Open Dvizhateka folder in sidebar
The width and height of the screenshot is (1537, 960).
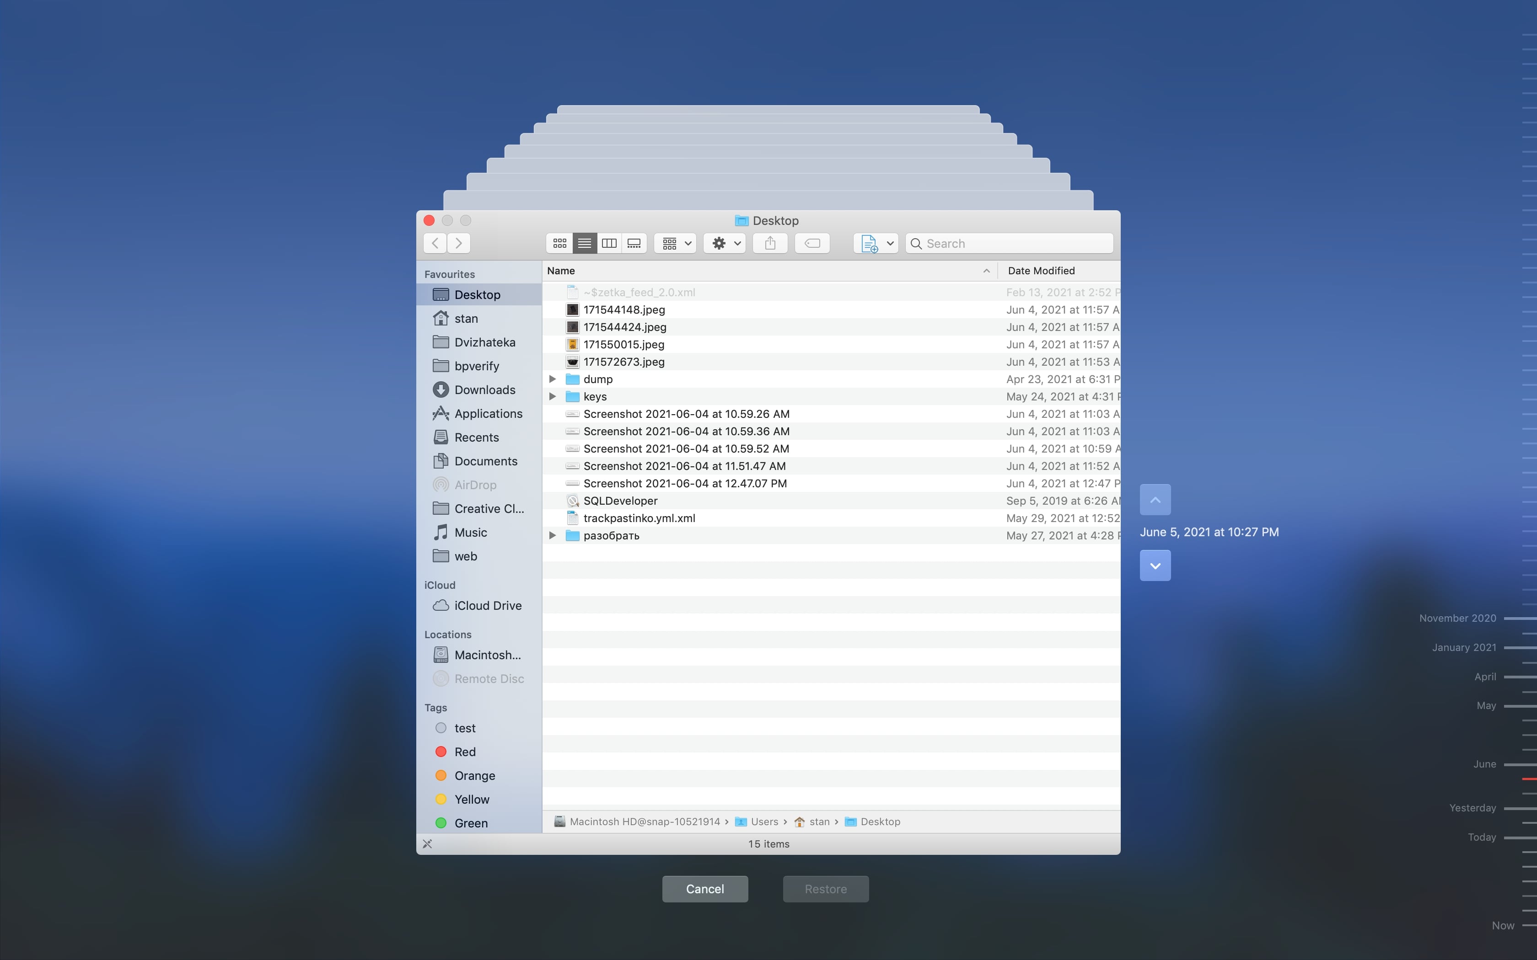(x=479, y=342)
